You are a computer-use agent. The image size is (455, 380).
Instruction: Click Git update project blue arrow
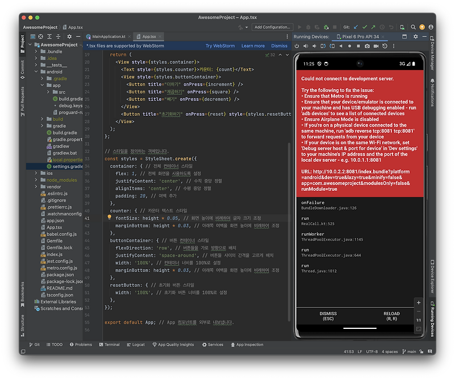click(356, 27)
